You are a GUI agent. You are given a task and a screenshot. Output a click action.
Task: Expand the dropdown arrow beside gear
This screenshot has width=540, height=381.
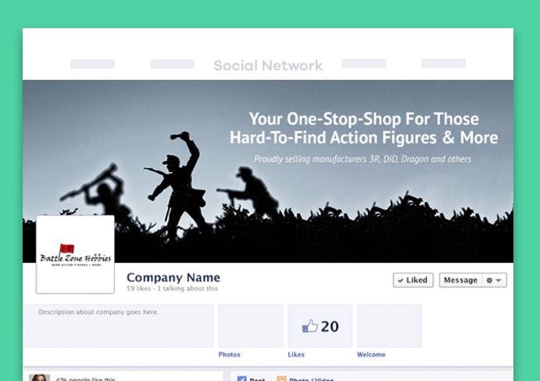499,280
